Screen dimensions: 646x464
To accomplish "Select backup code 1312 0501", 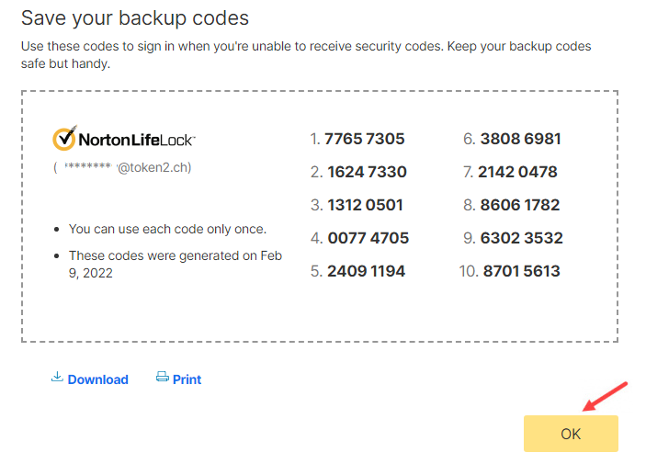I will 365,205.
